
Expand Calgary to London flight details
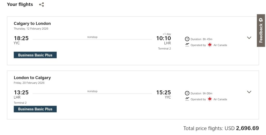point(249,38)
